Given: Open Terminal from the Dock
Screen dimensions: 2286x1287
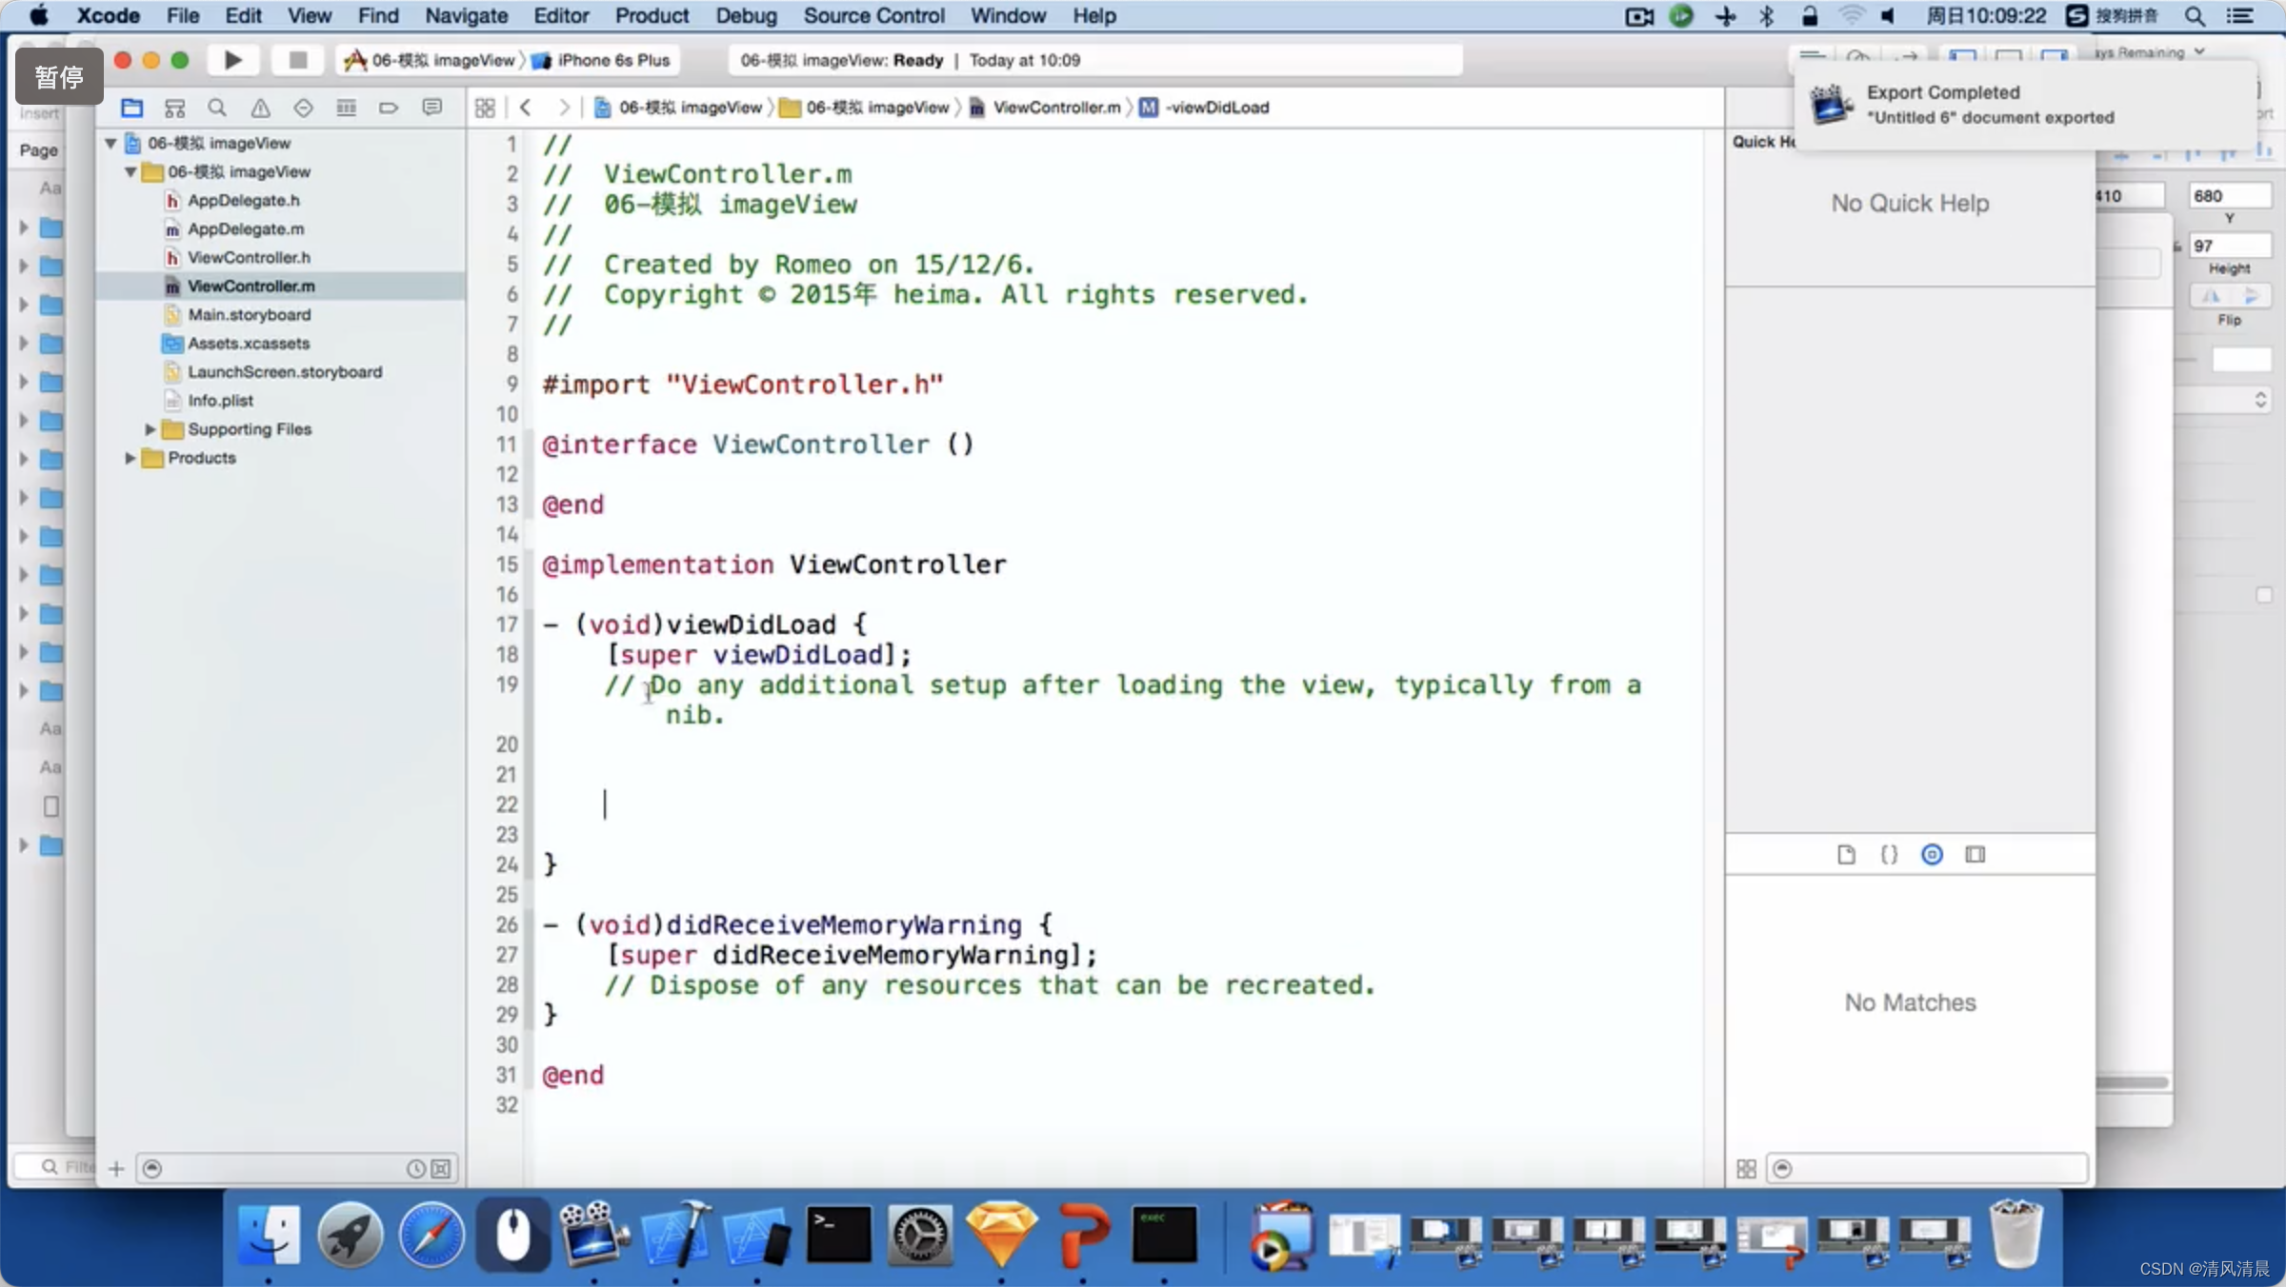Looking at the screenshot, I should point(838,1235).
